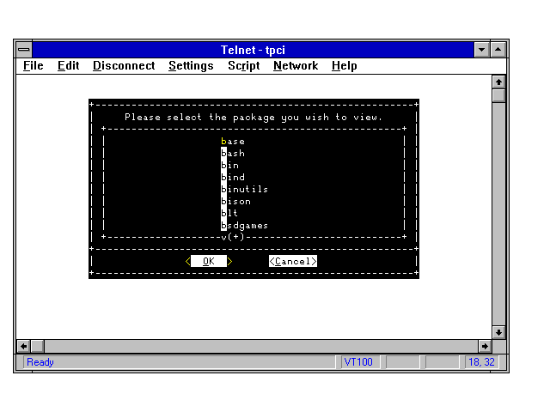This screenshot has height=412, width=550.
Task: Choose the bsdgames package entry
Action: [x=245, y=226]
